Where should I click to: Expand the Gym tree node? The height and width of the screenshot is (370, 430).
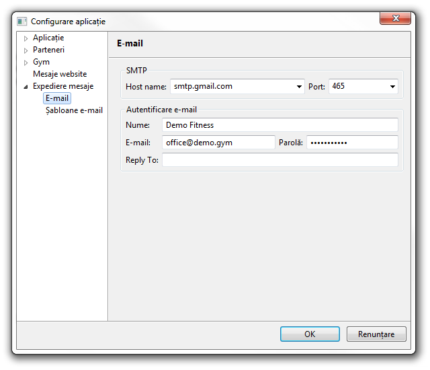coord(26,63)
